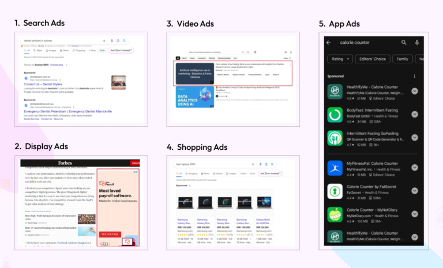This screenshot has width=443, height=268.
Task: Open the 'Contact Us – Dental Stylers' ad link
Action: coord(43,84)
